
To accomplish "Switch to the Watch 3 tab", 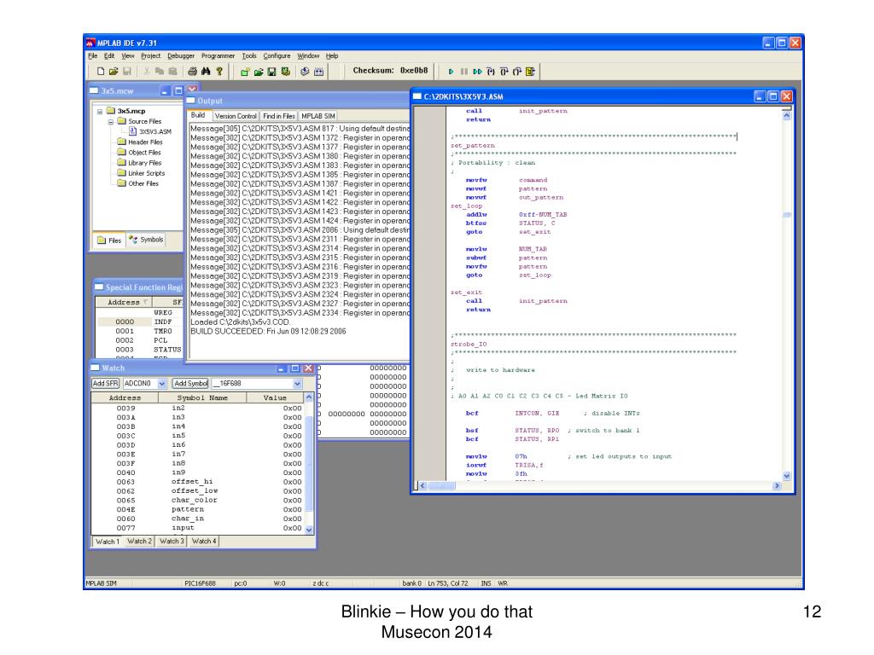I will tap(171, 541).
